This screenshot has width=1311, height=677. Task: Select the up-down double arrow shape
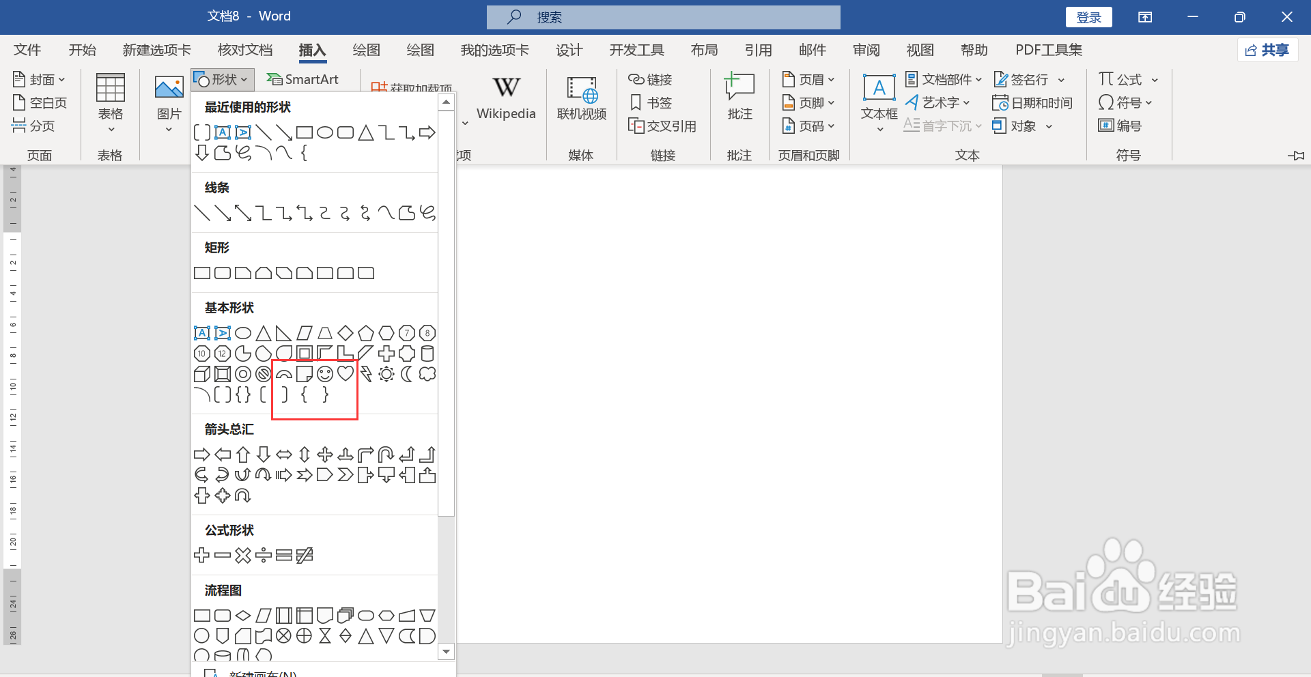(x=305, y=455)
